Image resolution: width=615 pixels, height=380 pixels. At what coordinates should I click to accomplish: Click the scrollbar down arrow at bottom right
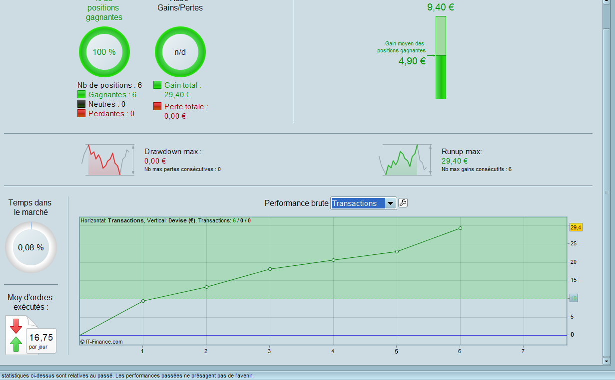coord(607,361)
